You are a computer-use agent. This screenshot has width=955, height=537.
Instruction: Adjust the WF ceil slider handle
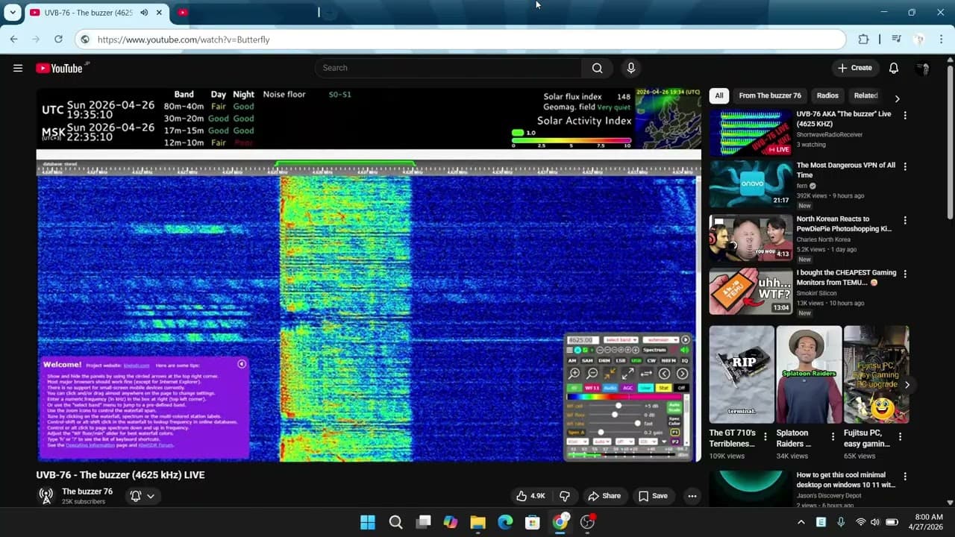(618, 406)
